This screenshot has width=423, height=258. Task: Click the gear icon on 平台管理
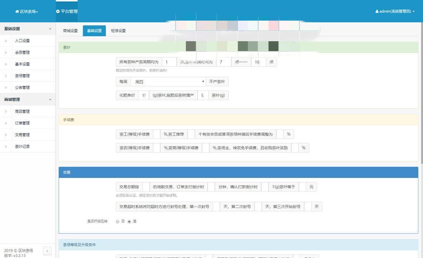point(58,12)
